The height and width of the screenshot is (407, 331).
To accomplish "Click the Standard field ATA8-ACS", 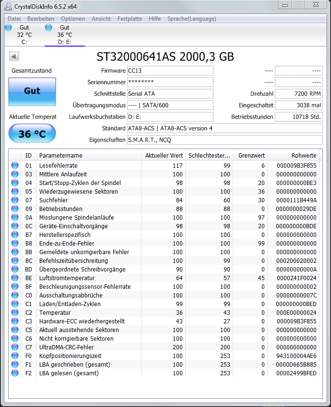I will pyautogui.click(x=225, y=128).
